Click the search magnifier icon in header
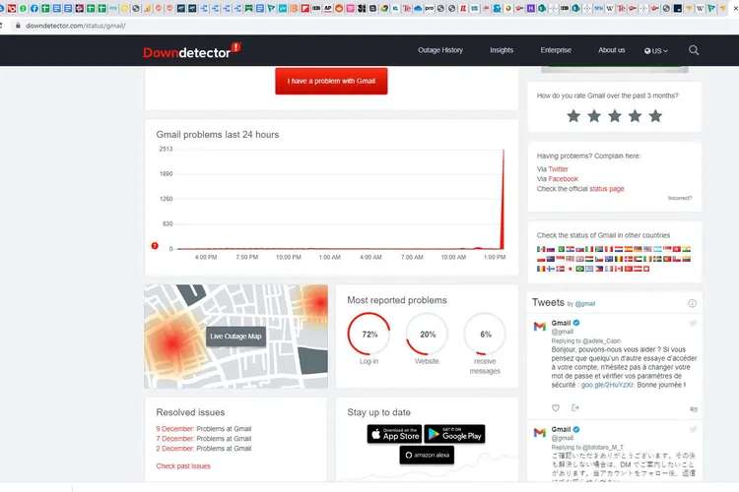739x492 pixels. (694, 50)
